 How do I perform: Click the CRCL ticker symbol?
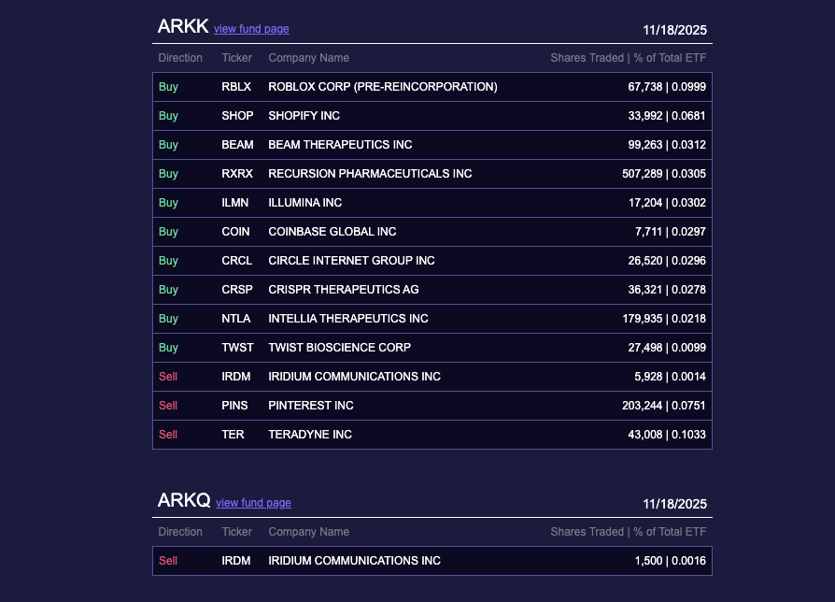point(236,261)
